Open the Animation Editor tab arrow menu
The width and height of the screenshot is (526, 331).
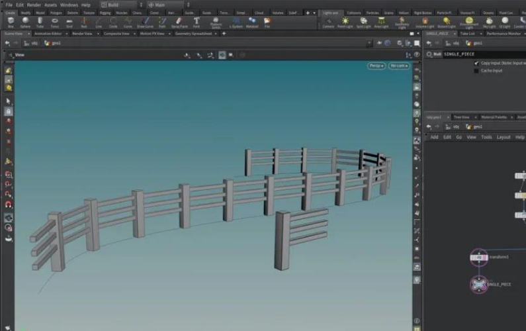click(66, 34)
